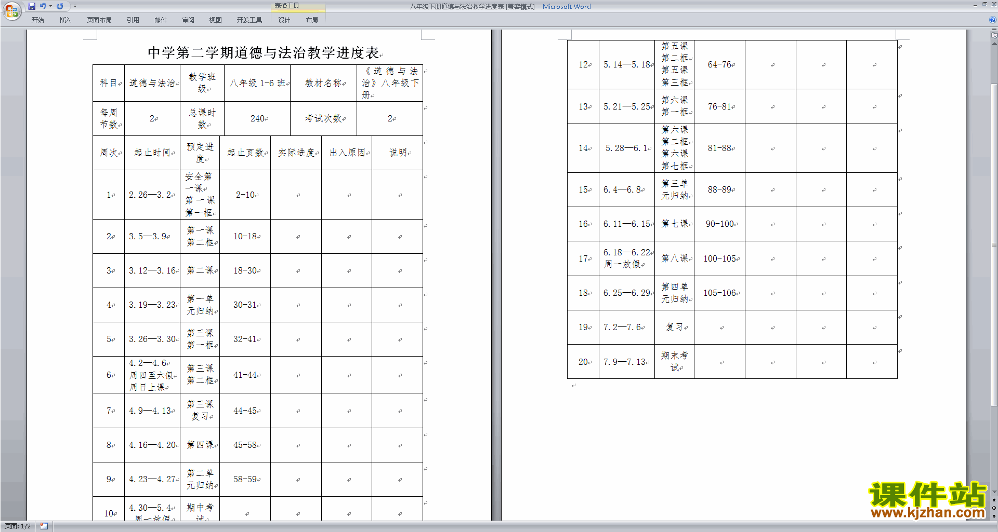The width and height of the screenshot is (998, 532).
Task: Click page range cell '90-100'
Action: [x=720, y=224]
